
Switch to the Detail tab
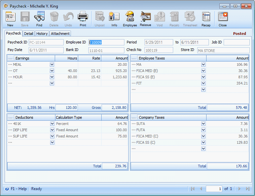tap(29, 34)
